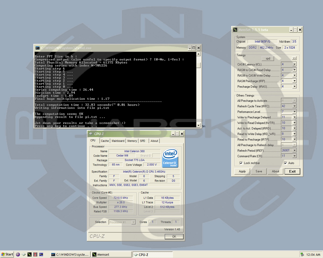This screenshot has height=258, width=323.
Task: Open the Refresh Period (tREF) dropdown
Action: (x=294, y=150)
